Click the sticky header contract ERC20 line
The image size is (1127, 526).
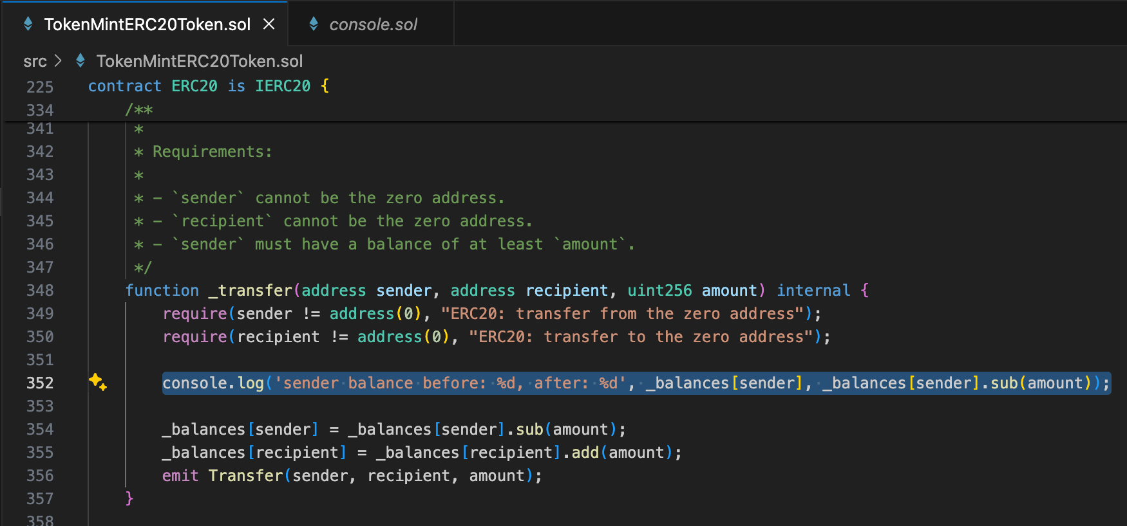click(x=209, y=86)
